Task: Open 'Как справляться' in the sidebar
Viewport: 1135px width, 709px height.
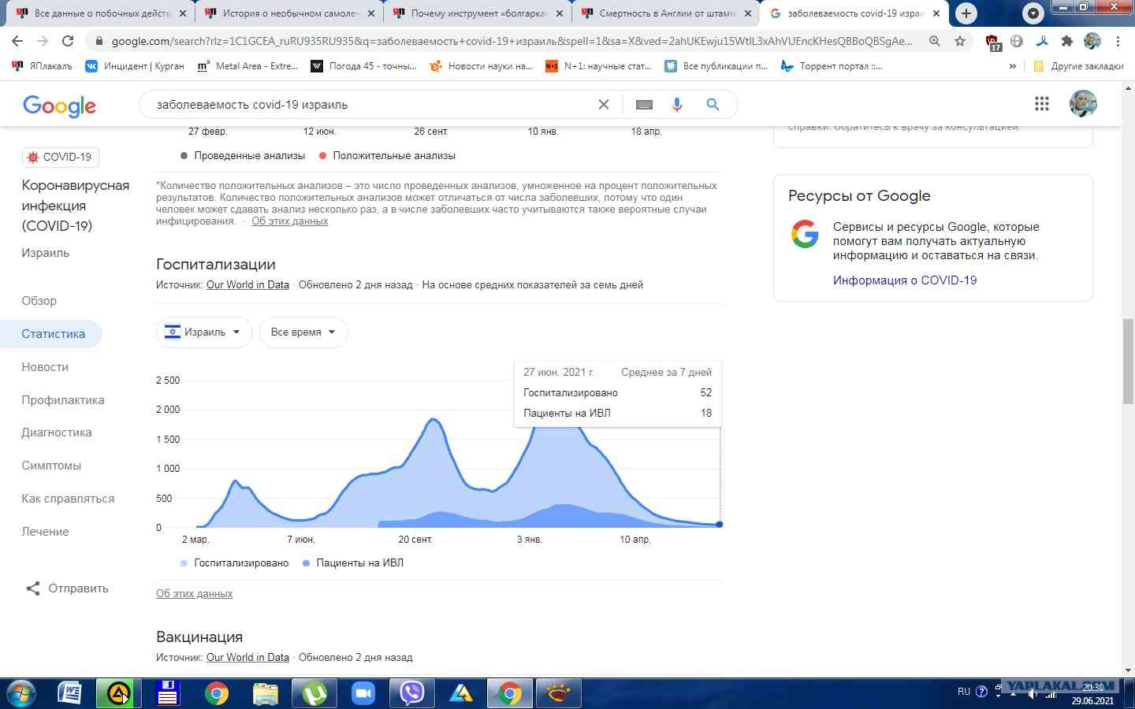Action: (x=68, y=498)
